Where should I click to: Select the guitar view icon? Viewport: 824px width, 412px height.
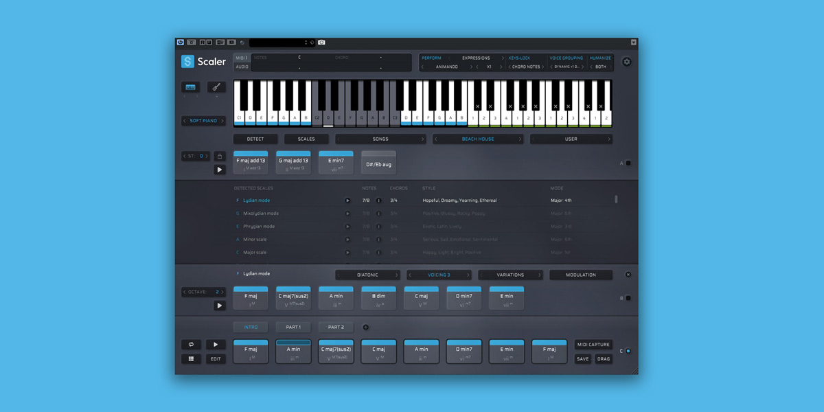[216, 87]
